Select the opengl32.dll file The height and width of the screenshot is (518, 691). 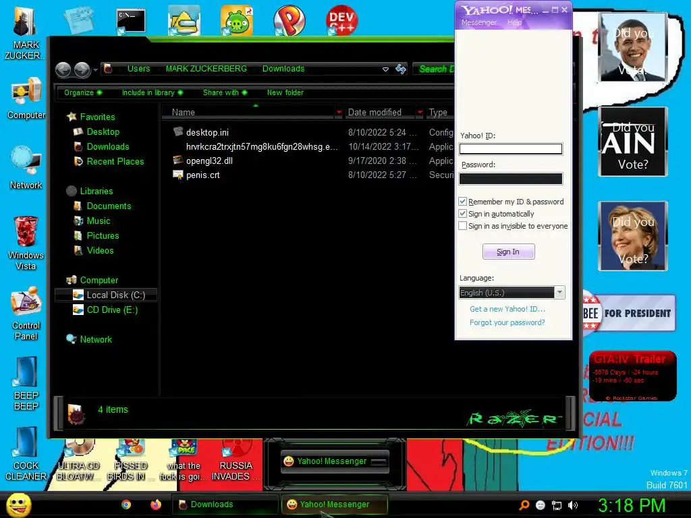(x=209, y=161)
